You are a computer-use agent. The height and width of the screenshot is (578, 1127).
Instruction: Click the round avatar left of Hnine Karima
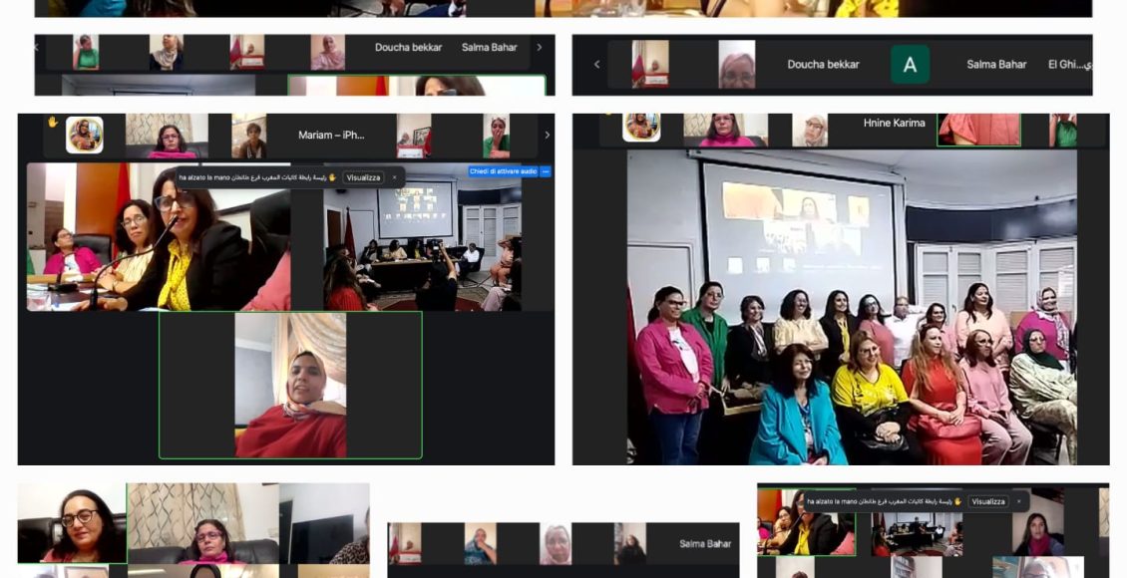pyautogui.click(x=641, y=127)
